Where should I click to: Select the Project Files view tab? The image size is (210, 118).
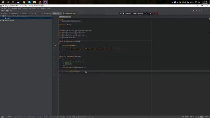pyautogui.click(x=13, y=14)
